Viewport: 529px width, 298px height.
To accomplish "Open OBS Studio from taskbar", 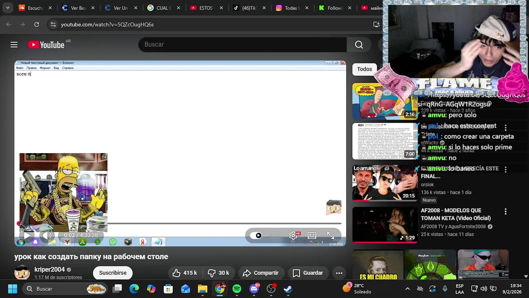I will (x=271, y=288).
